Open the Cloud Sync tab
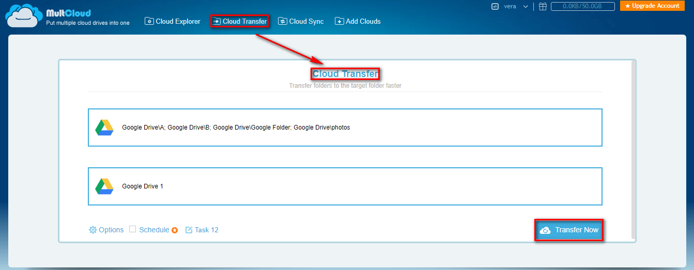The image size is (694, 270). 301,21
